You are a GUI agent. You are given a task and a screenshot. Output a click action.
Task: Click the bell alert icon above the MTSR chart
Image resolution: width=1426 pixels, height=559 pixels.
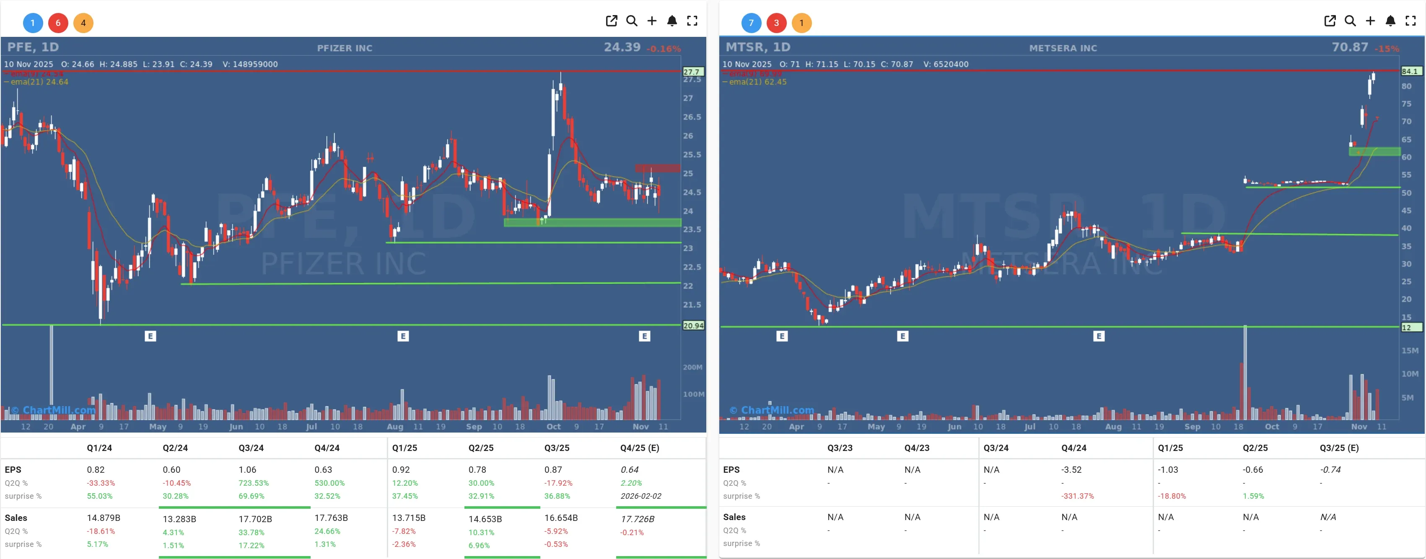1390,21
